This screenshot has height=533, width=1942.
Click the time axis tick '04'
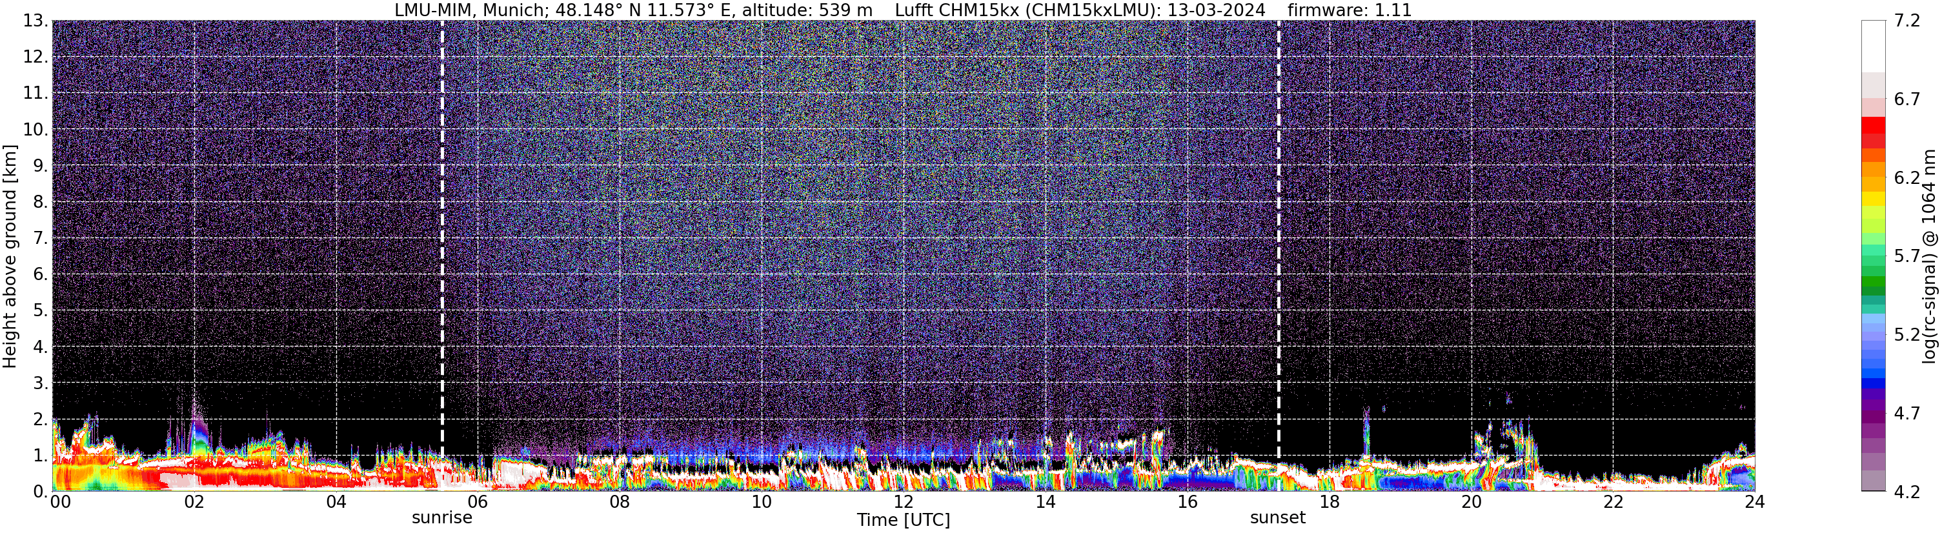pos(336,502)
